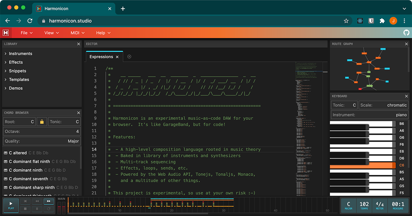
Task: Close the Route Graph panel
Action: point(407,44)
